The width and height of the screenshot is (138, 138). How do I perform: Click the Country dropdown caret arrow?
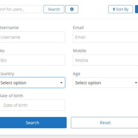(x=61, y=83)
